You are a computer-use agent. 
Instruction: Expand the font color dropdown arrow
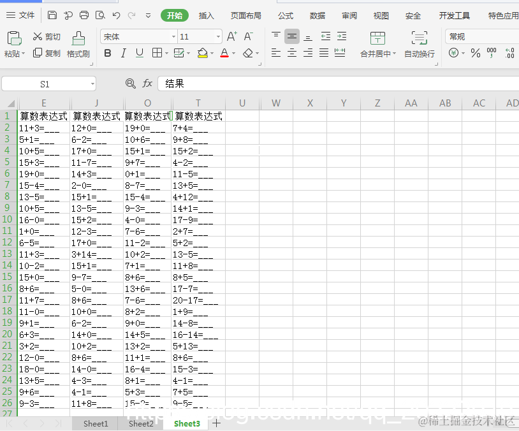coord(234,53)
